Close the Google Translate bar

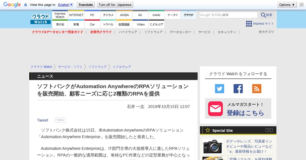click(x=301, y=5)
